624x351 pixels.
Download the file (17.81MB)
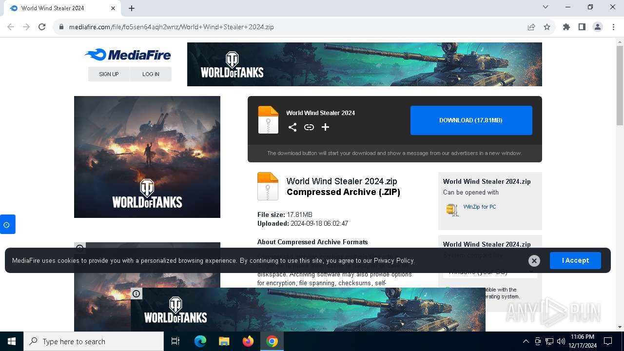pyautogui.click(x=471, y=120)
